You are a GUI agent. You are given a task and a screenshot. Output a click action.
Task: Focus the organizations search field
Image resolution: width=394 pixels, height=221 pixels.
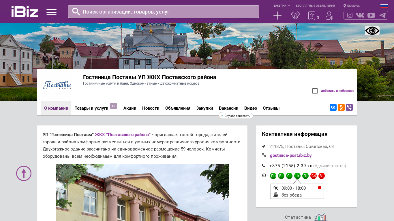point(164,12)
